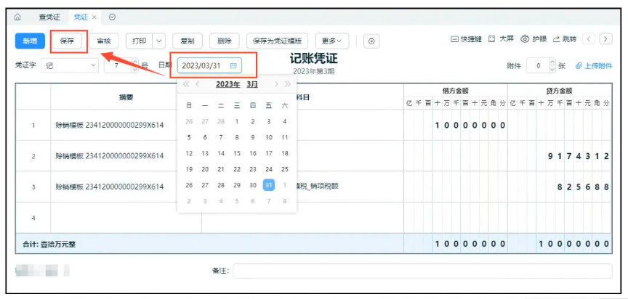Click row number 4 cell

pos(33,218)
